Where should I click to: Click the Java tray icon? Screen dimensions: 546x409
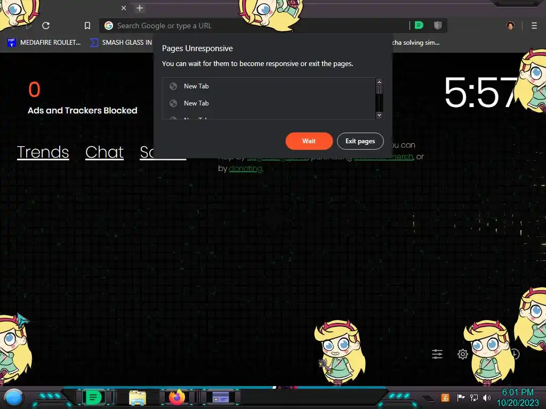click(445, 397)
